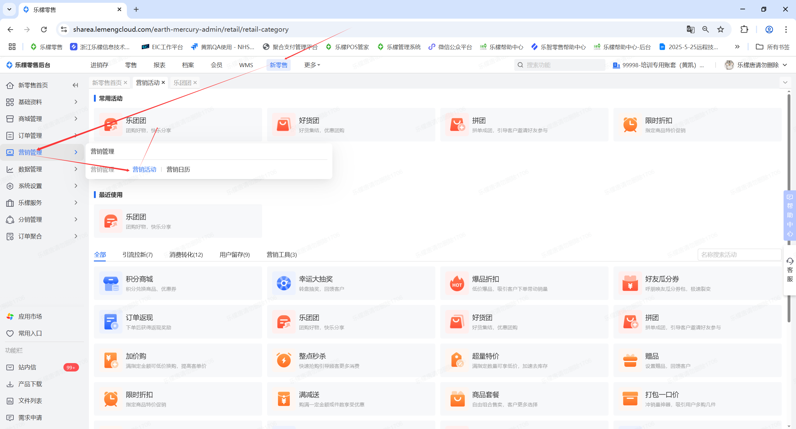Select 进销存 in top navigation
796x429 pixels.
(x=99, y=65)
